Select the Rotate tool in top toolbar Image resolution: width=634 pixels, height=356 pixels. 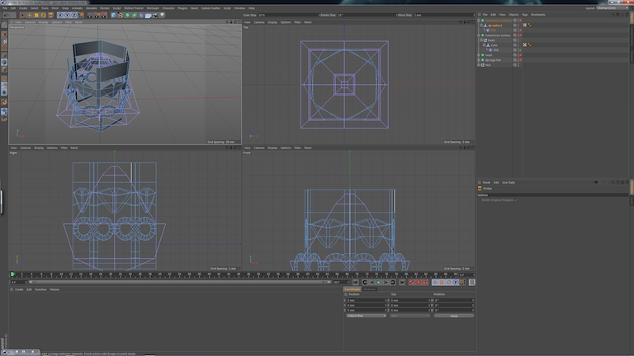tap(43, 16)
